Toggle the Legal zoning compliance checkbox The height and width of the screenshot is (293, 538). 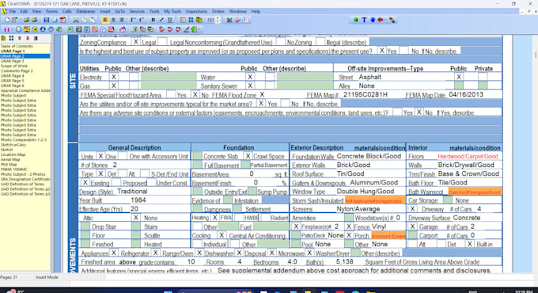[136, 42]
